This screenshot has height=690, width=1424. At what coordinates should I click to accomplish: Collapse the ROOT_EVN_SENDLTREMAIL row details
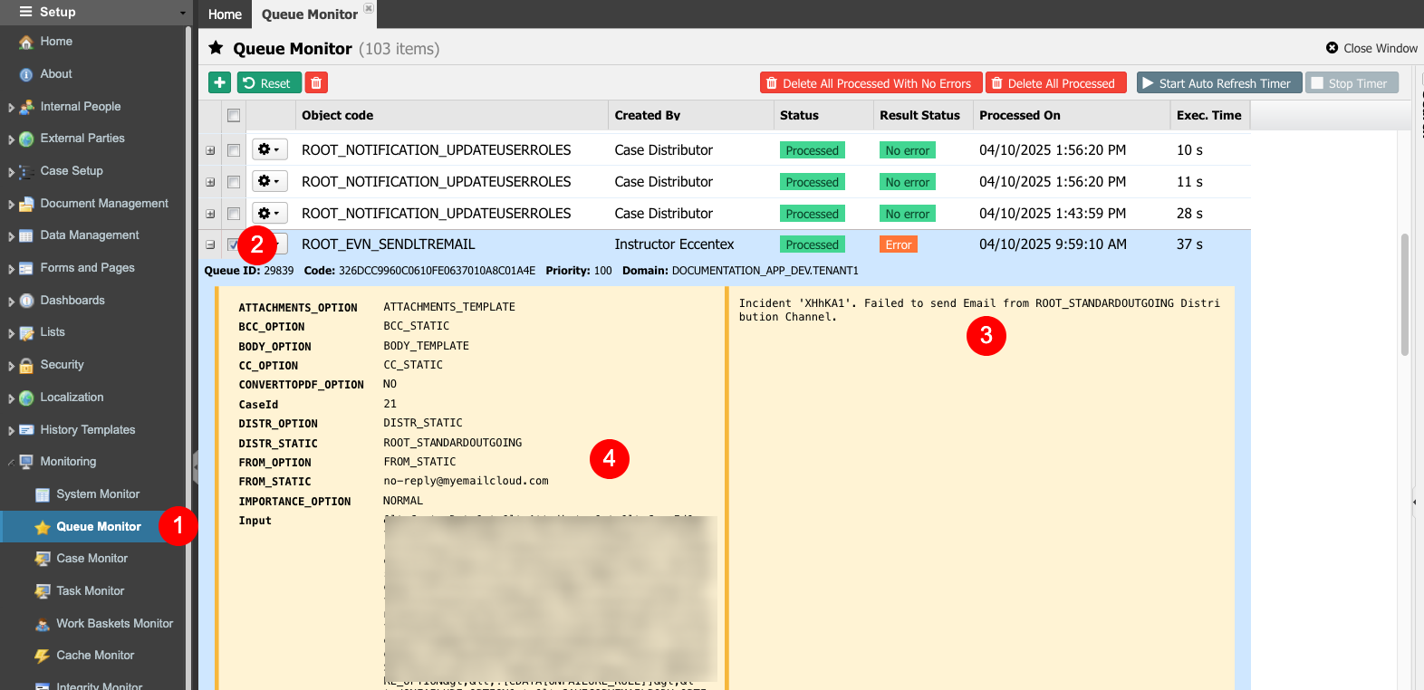coord(210,244)
